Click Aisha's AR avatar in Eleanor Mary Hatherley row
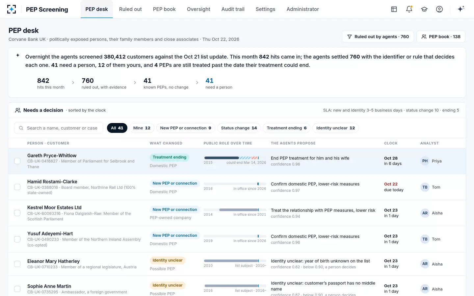Image resolution: width=474 pixels, height=296 pixels. click(425, 264)
